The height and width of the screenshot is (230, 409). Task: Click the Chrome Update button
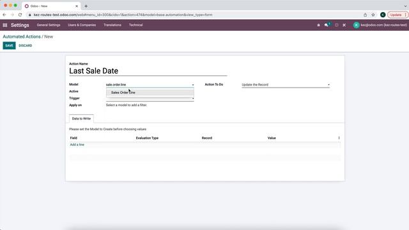[397, 15]
